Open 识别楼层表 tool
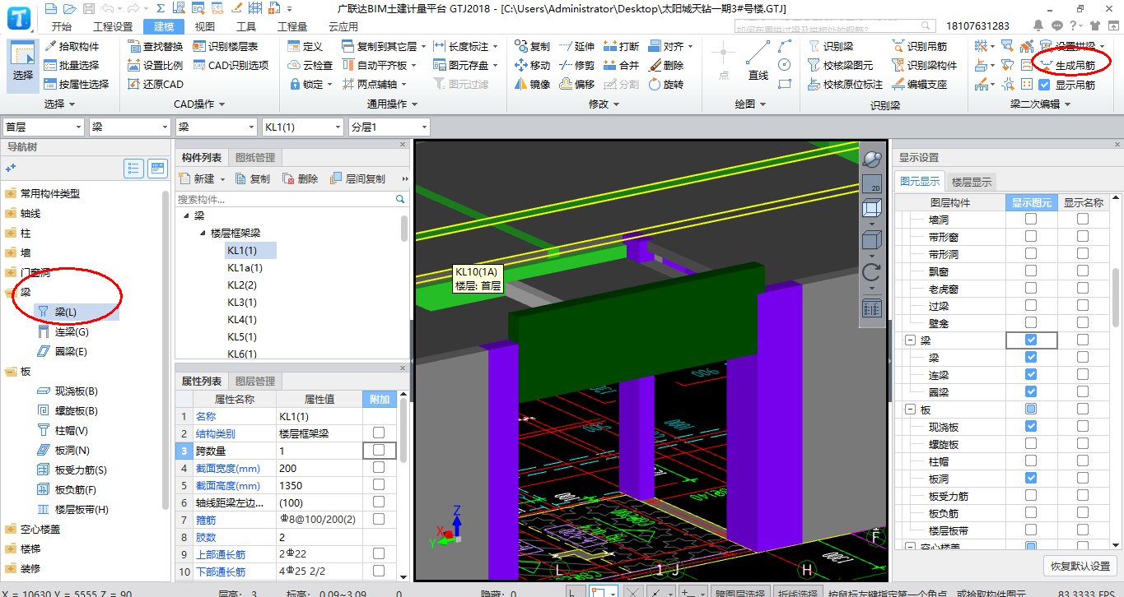Viewport: 1124px width, 597px height. point(226,46)
